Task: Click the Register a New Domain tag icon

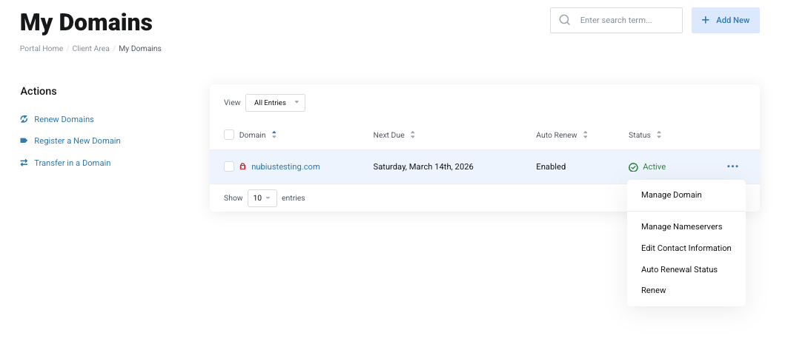Action: pyautogui.click(x=24, y=141)
